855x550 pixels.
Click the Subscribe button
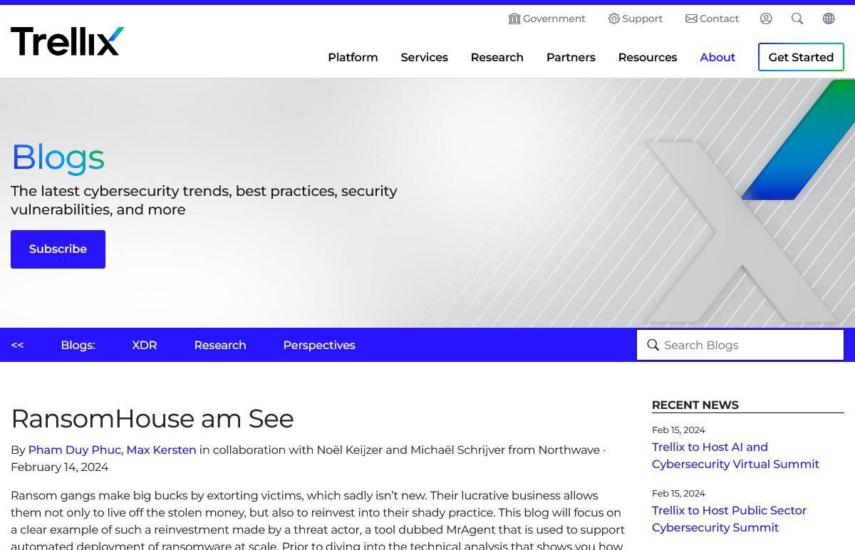click(58, 249)
